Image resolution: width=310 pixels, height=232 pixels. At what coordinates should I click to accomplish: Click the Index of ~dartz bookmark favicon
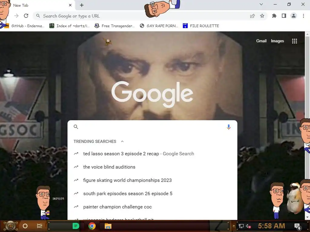pos(51,26)
